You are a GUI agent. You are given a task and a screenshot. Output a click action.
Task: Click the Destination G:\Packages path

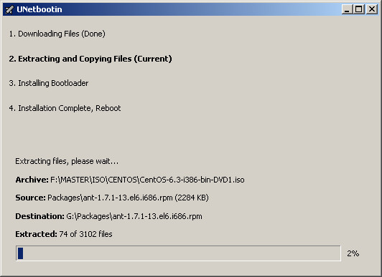(134, 216)
